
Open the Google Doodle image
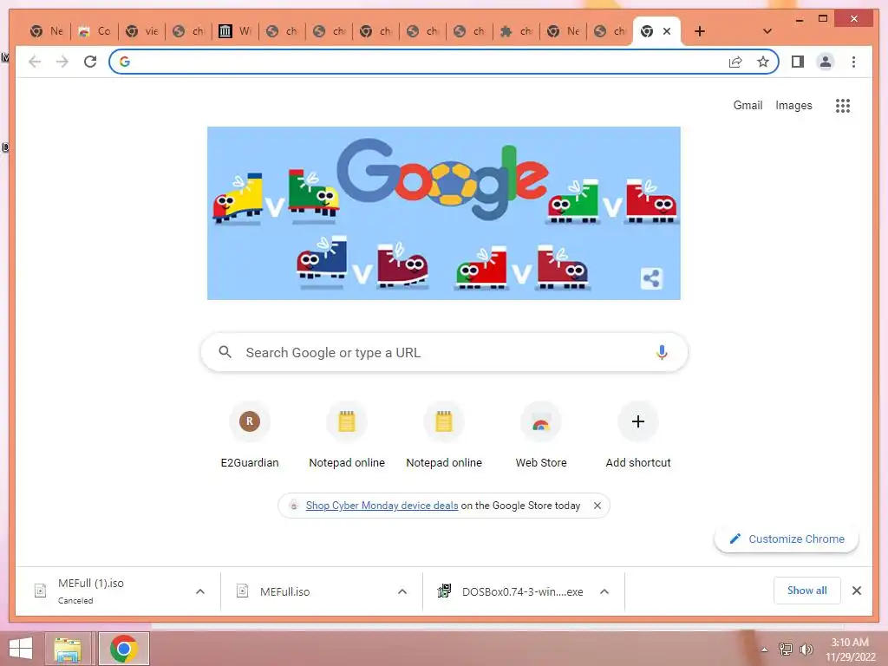point(443,213)
